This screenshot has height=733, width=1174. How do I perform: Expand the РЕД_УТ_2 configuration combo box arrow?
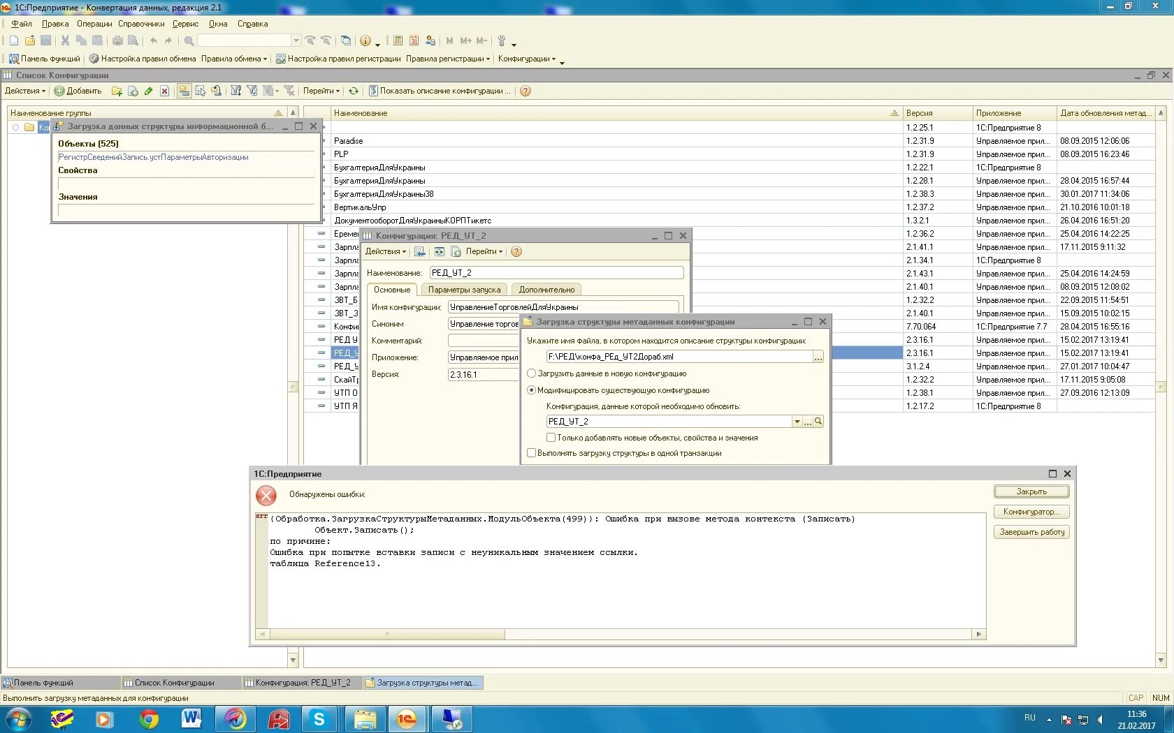(797, 422)
